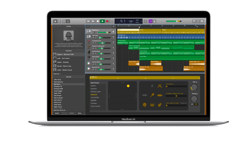Mute the Fan Clap track
The image size is (247, 149).
(x=93, y=38)
